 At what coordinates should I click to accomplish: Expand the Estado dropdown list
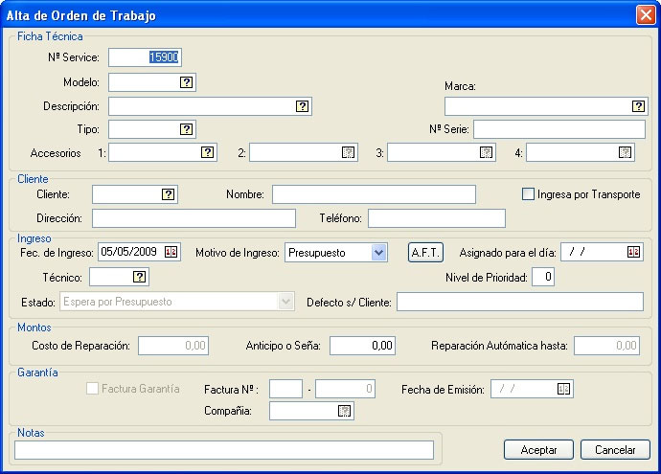pyautogui.click(x=285, y=302)
